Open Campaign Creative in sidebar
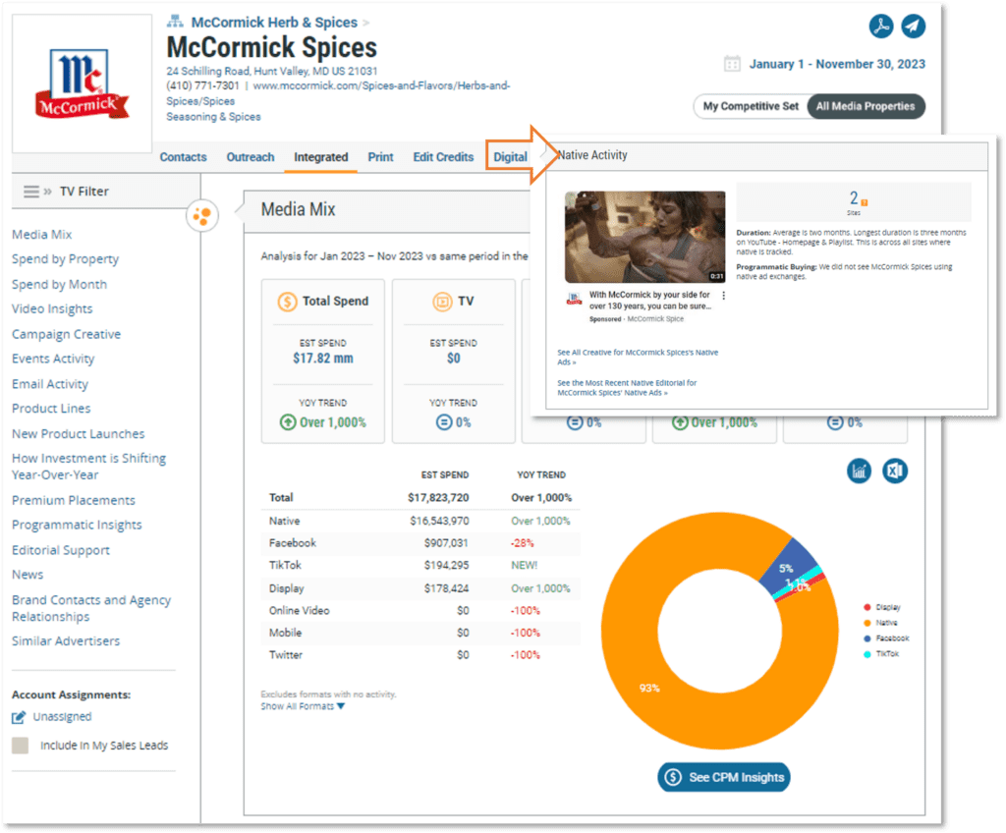 point(66,334)
